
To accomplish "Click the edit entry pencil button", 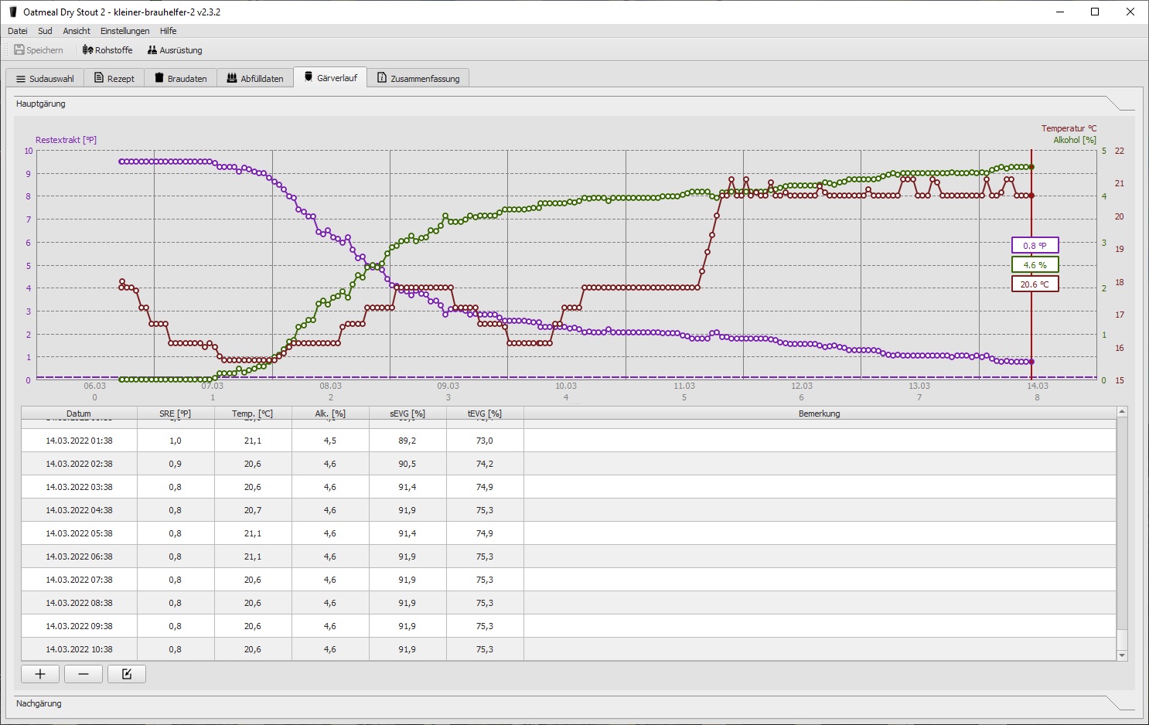I will (x=127, y=674).
